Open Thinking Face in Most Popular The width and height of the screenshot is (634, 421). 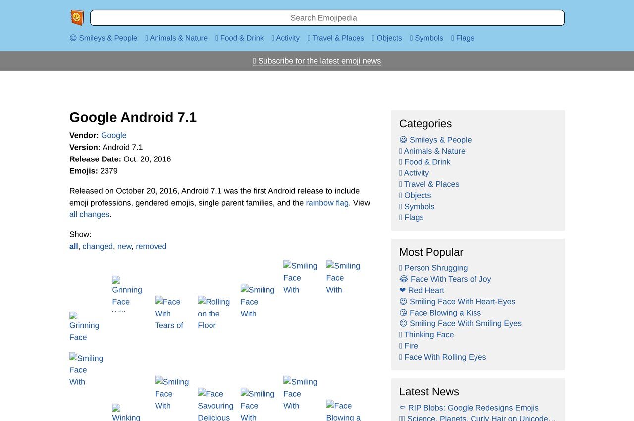point(426,335)
